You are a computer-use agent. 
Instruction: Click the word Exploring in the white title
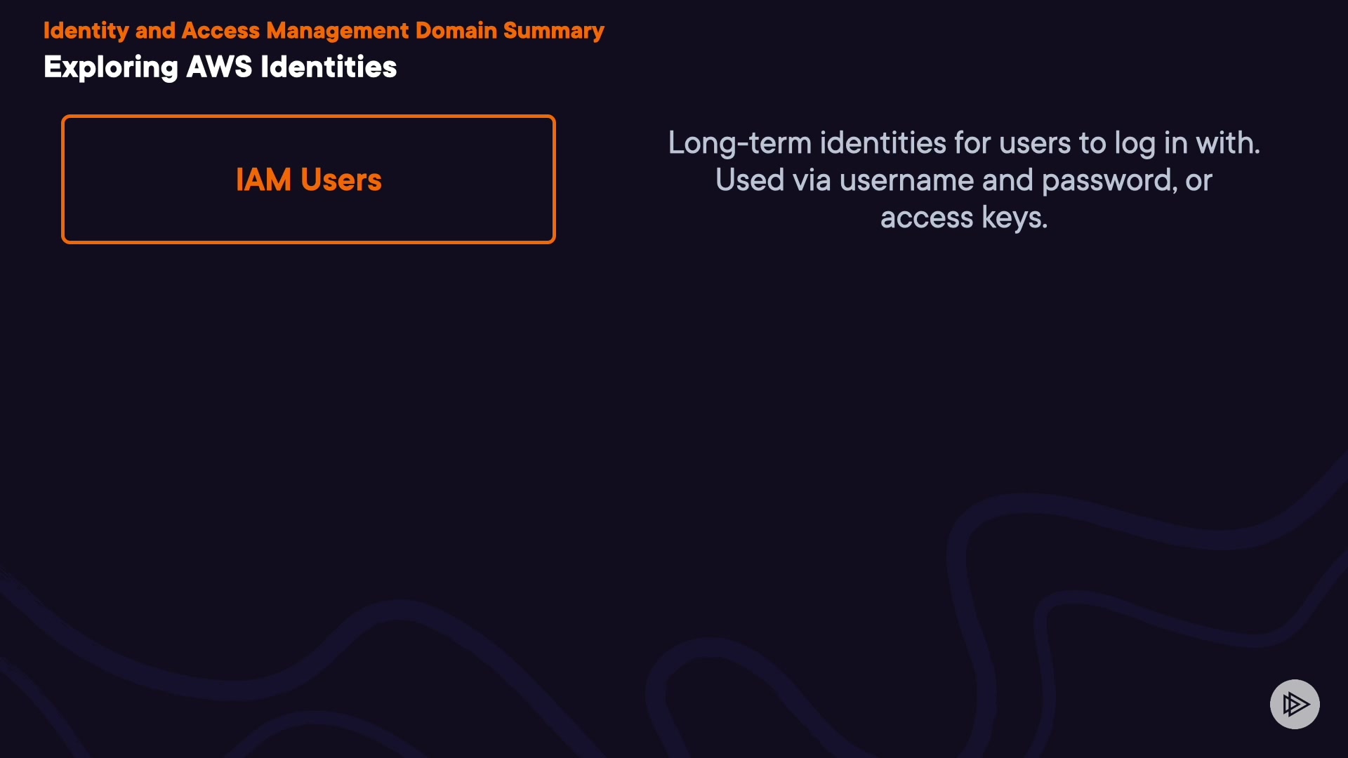click(111, 67)
